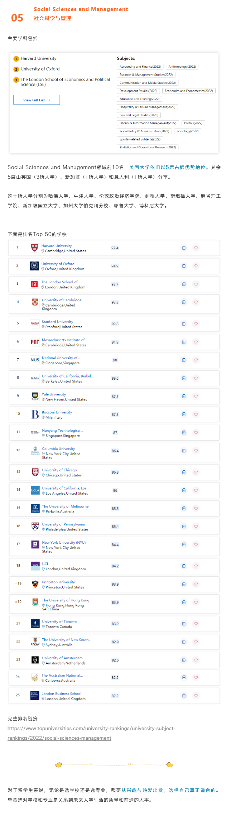
Task: Click the View Full List button
Action: click(37, 100)
